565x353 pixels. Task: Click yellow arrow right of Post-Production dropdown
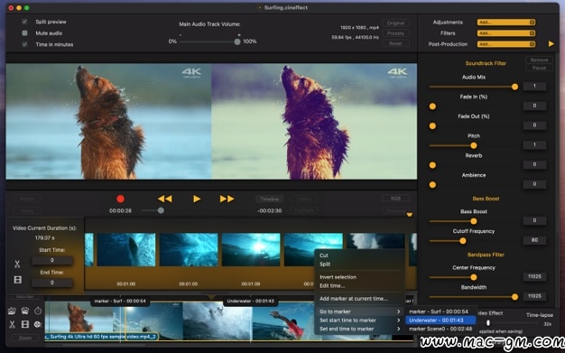coord(551,43)
